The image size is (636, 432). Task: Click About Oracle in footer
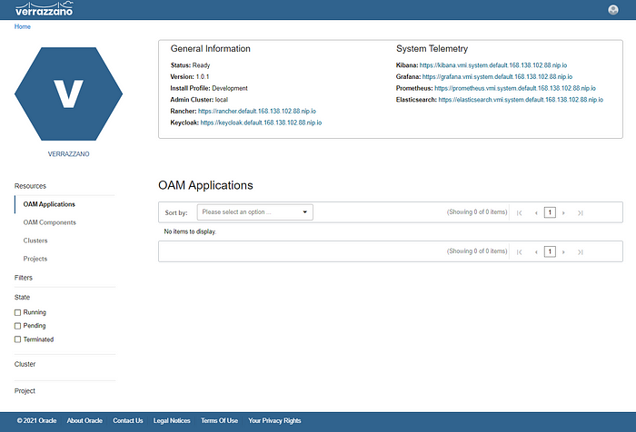click(84, 420)
